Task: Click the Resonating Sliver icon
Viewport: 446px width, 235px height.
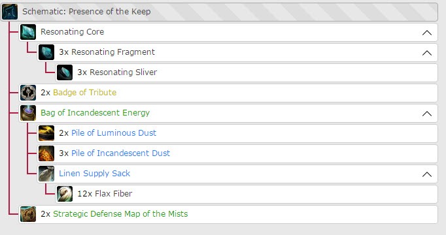Action: (x=65, y=72)
